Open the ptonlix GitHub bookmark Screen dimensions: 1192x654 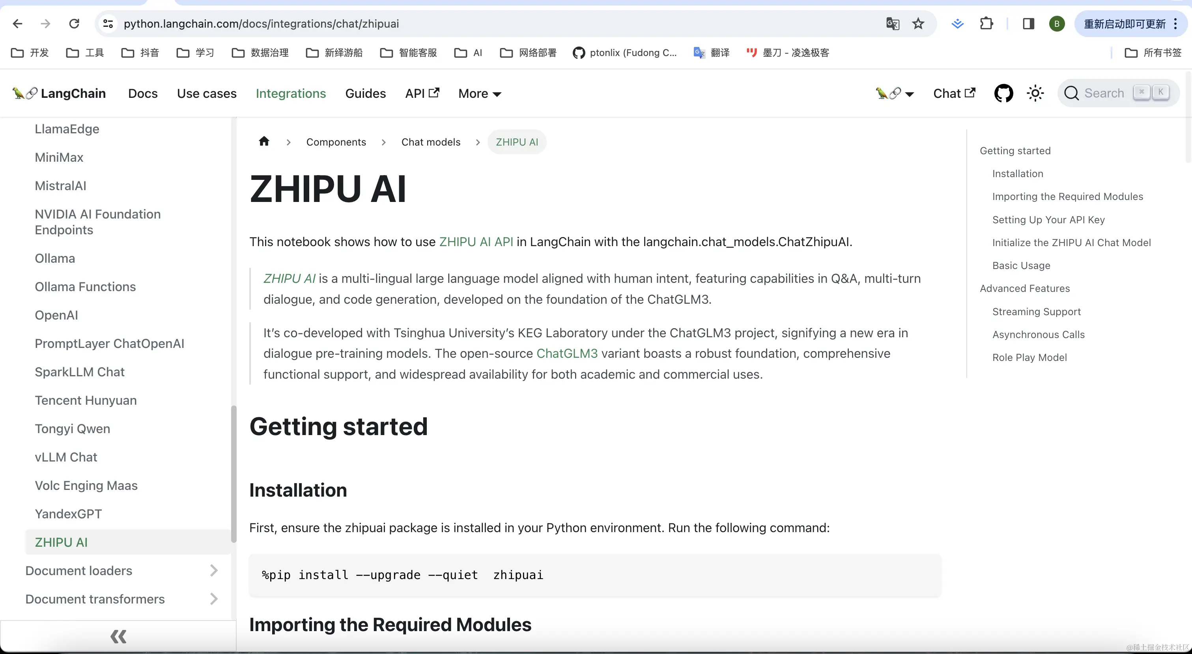(625, 53)
